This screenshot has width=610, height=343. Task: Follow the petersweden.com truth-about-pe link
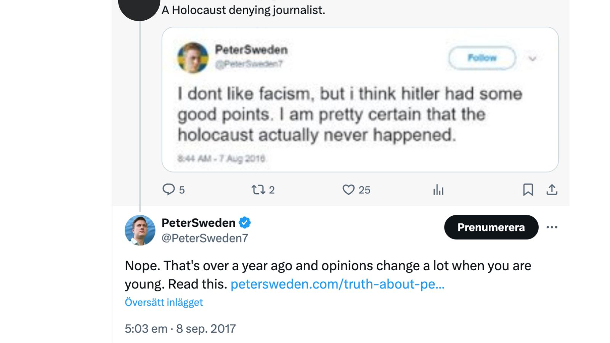point(338,284)
